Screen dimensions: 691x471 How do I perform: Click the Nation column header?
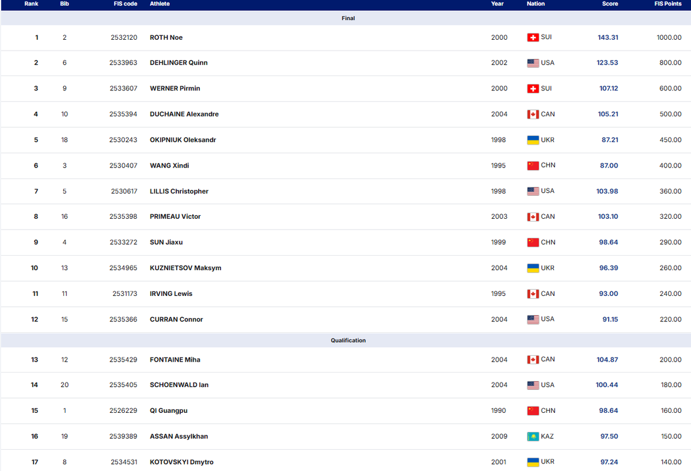pyautogui.click(x=536, y=4)
